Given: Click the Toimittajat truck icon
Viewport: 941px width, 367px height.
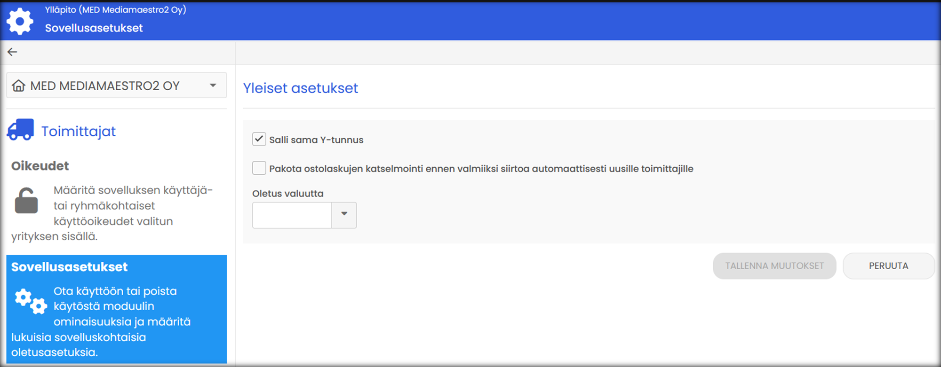Looking at the screenshot, I should (x=20, y=130).
